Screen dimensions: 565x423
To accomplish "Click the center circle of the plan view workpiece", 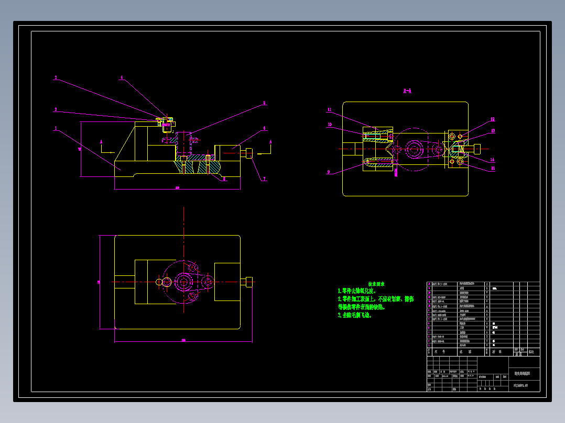I will pos(184,282).
